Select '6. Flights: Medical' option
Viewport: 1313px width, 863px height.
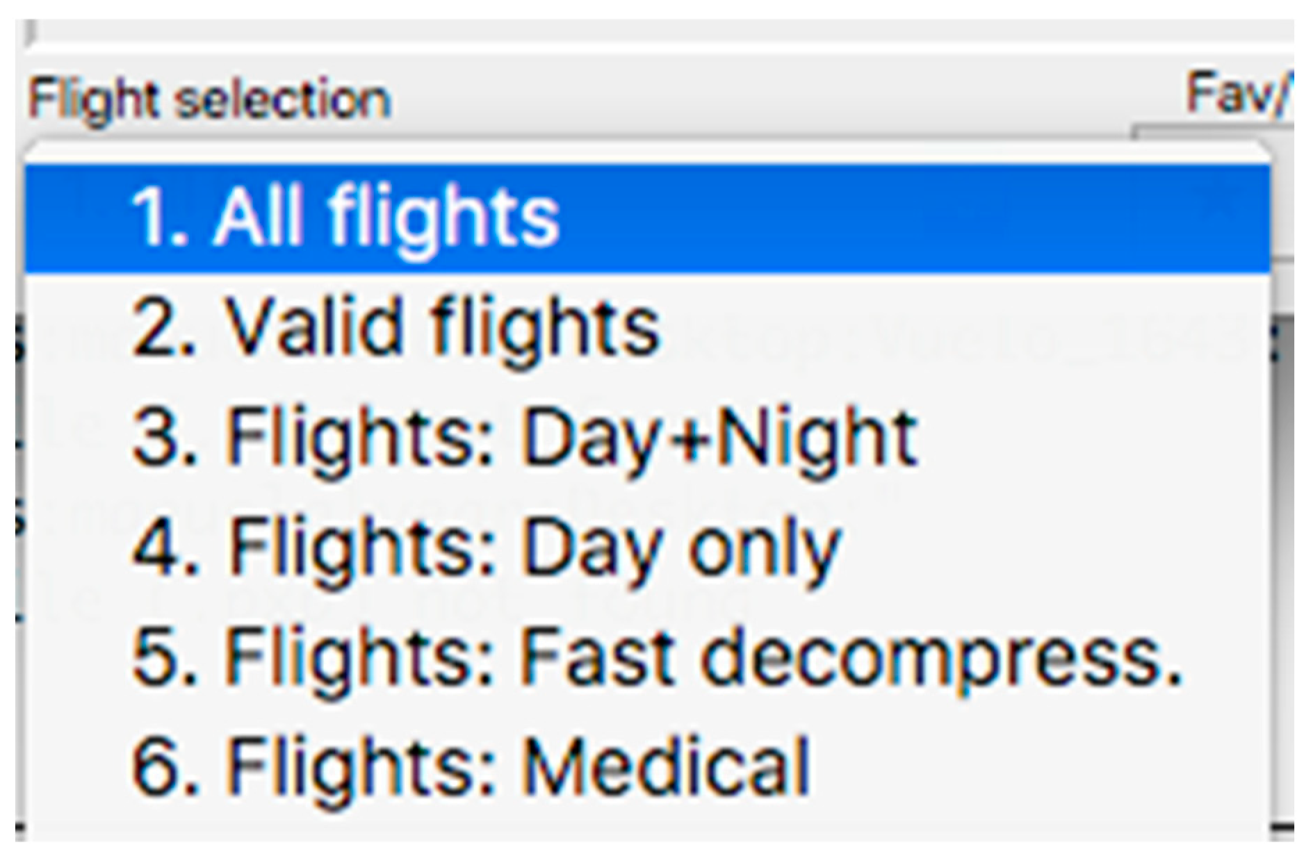(x=471, y=766)
